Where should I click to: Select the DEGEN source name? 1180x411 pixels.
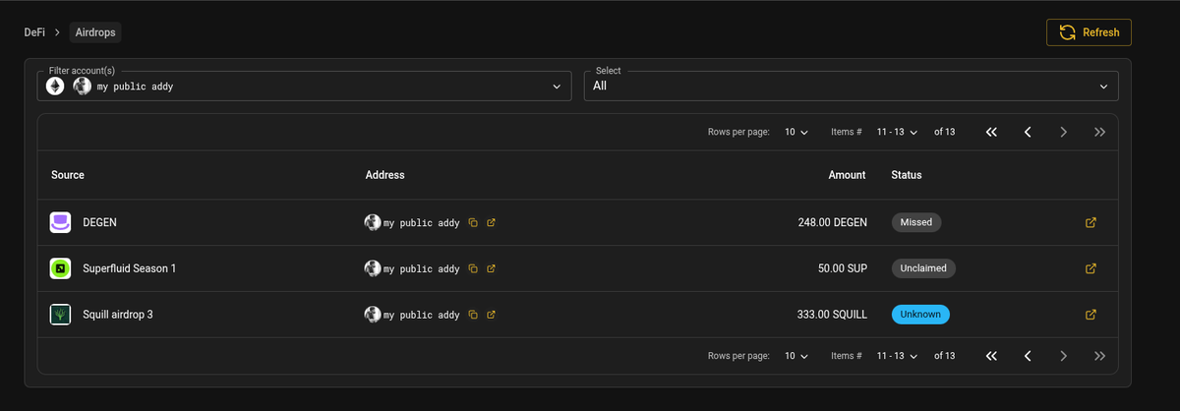point(99,222)
